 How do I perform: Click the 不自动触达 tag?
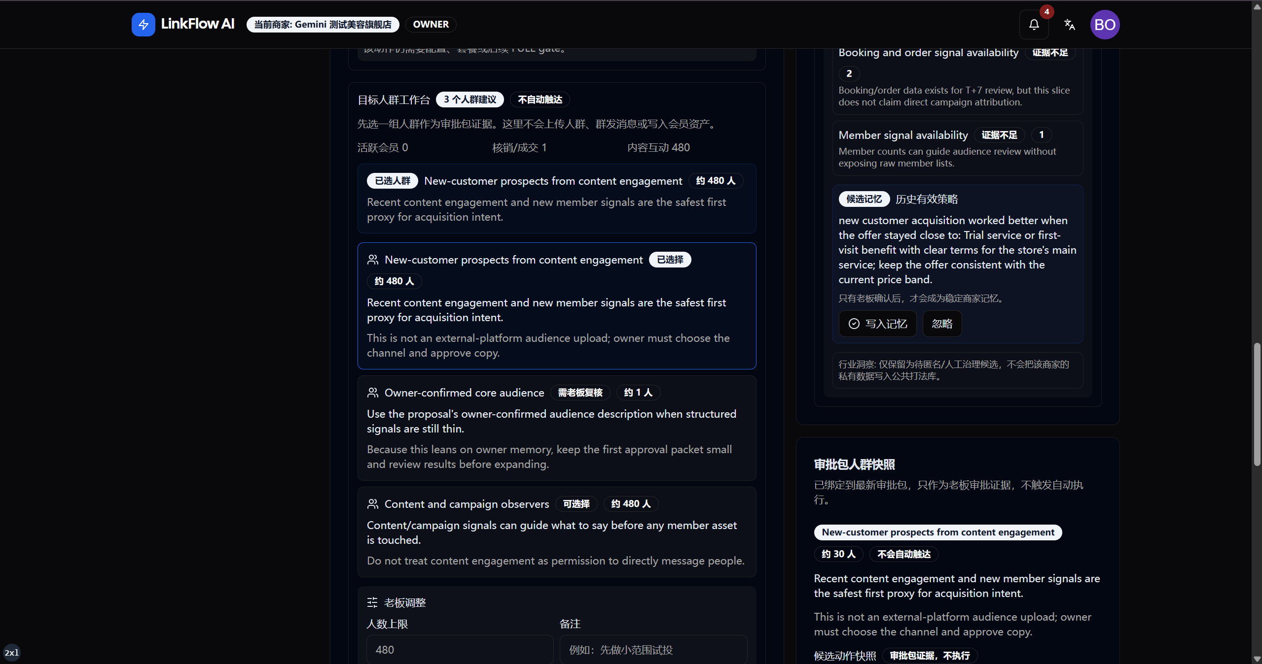[540, 100]
